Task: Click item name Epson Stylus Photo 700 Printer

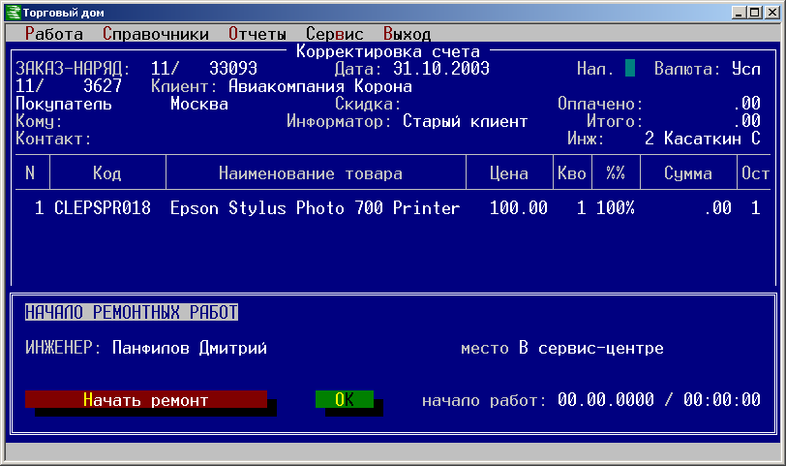Action: pyautogui.click(x=315, y=207)
